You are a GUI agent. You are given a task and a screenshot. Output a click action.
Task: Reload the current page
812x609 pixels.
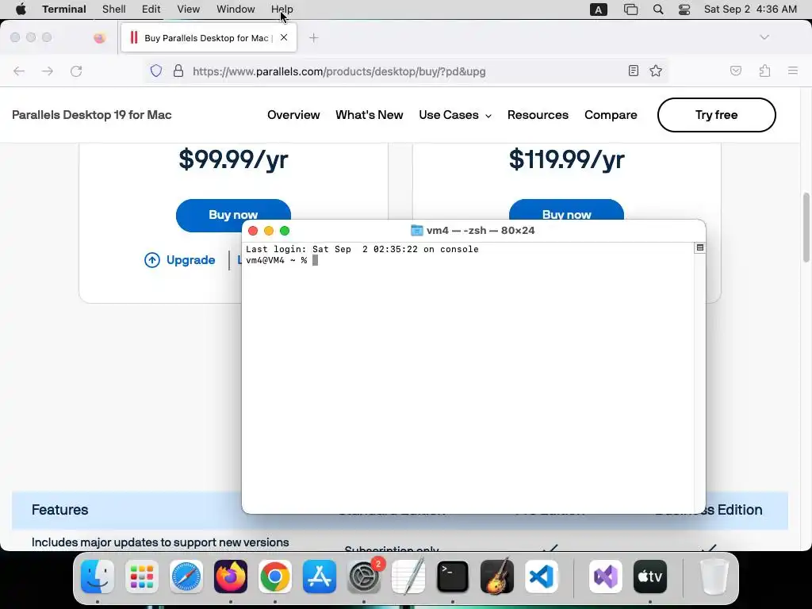[76, 71]
